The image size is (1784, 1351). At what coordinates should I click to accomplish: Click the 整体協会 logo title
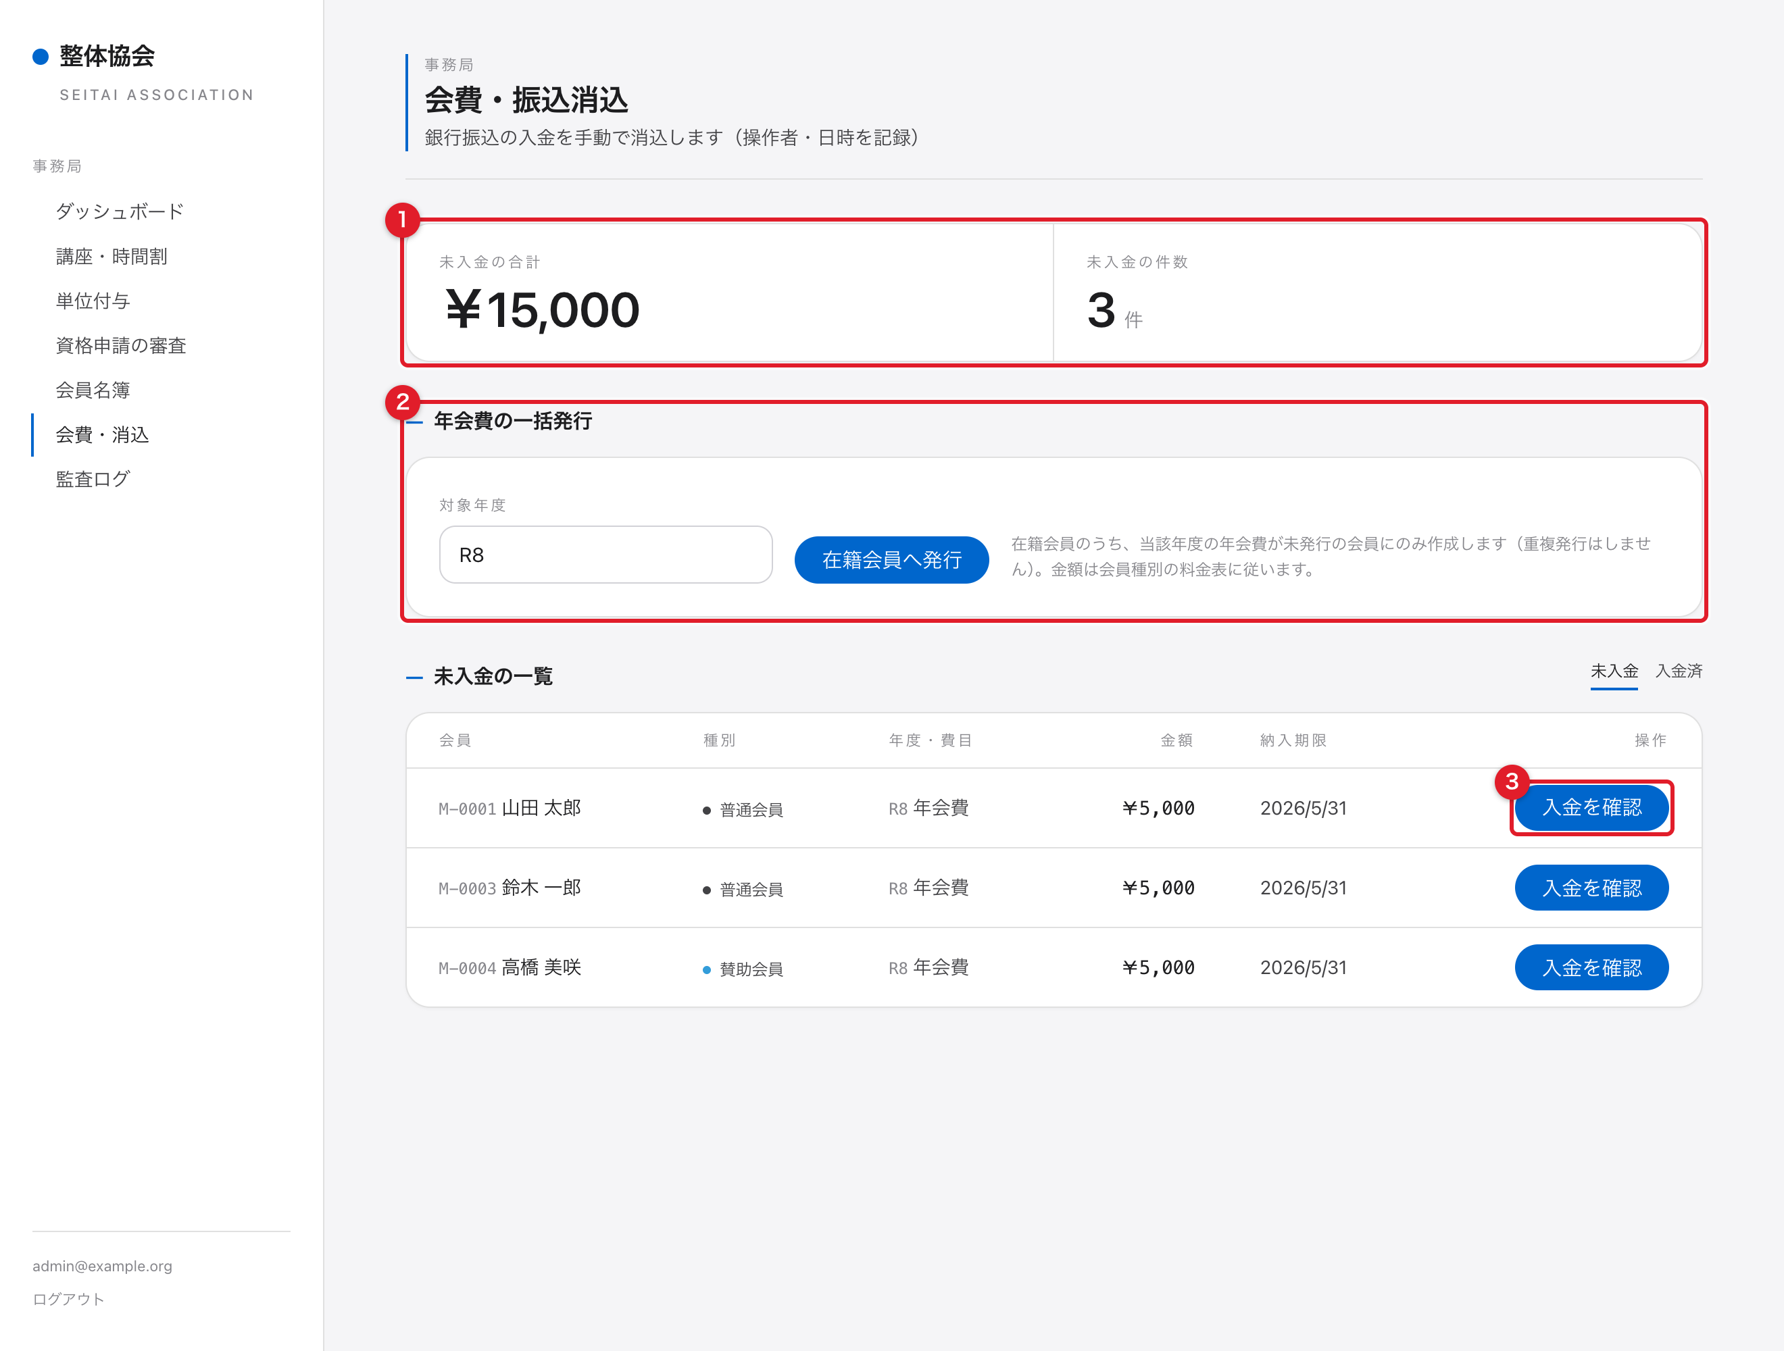[107, 55]
